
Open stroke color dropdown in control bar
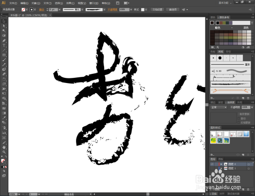pyautogui.click(x=35, y=10)
